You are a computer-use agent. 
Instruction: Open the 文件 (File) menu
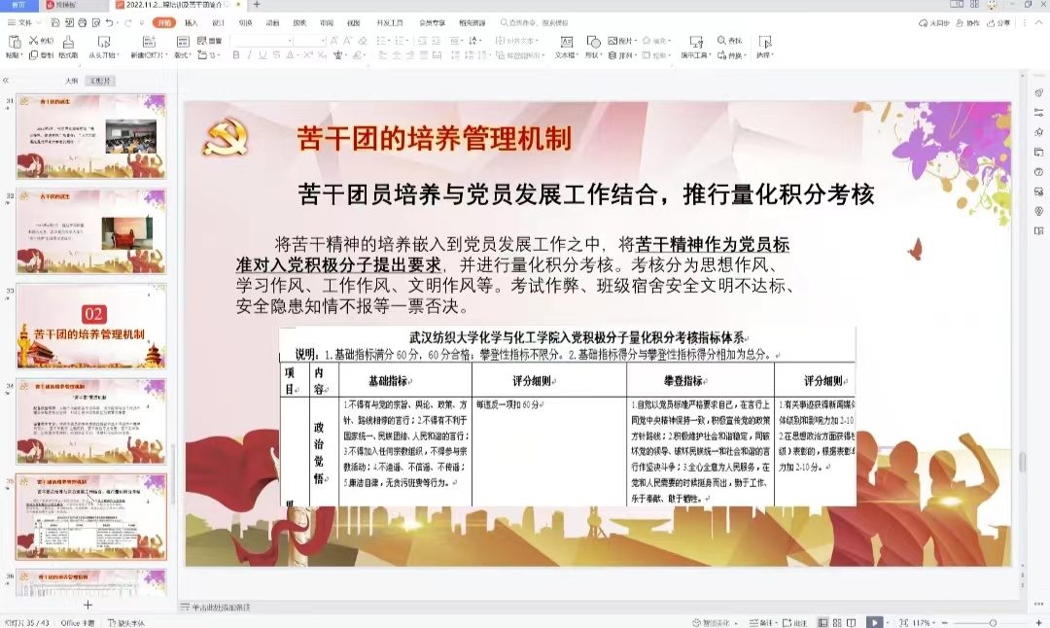(21, 22)
